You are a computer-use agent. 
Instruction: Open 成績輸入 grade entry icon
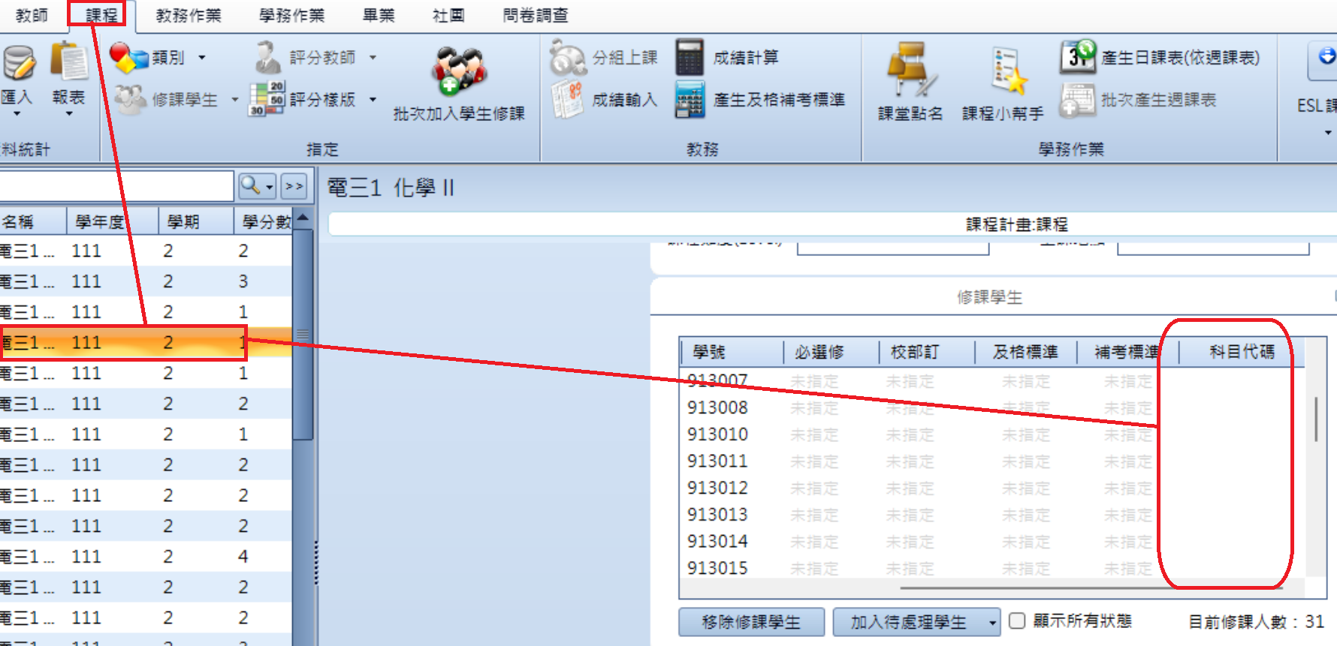tap(568, 100)
